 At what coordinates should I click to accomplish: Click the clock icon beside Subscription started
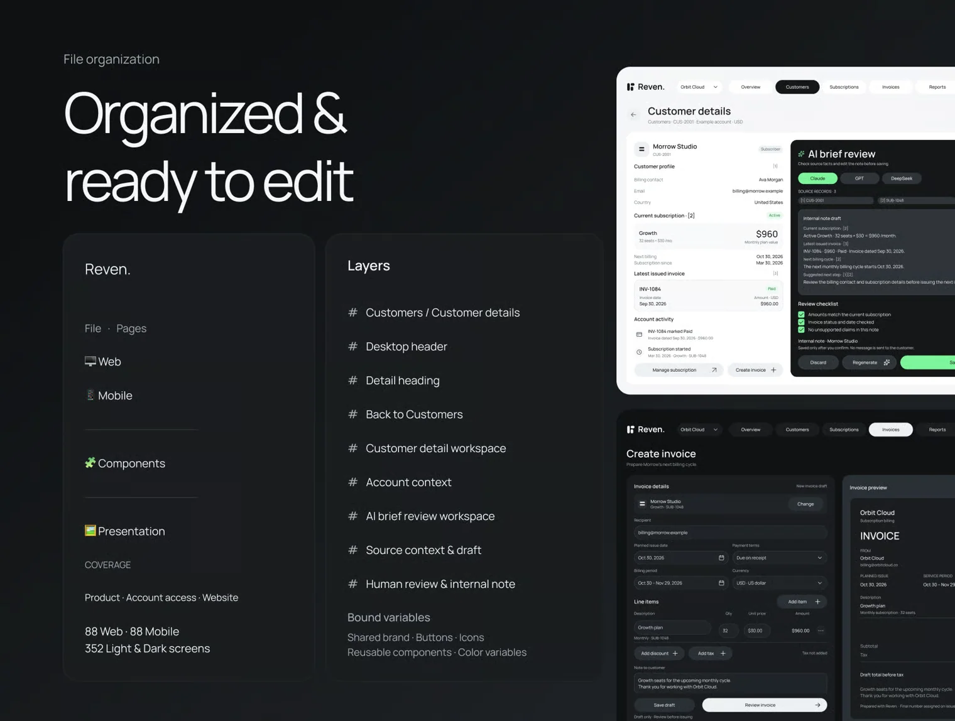639,352
